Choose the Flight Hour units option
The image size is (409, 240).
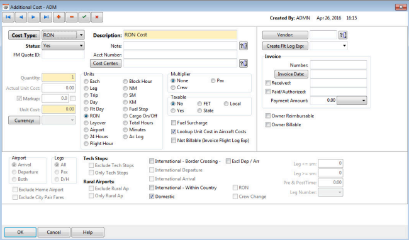click(x=86, y=144)
